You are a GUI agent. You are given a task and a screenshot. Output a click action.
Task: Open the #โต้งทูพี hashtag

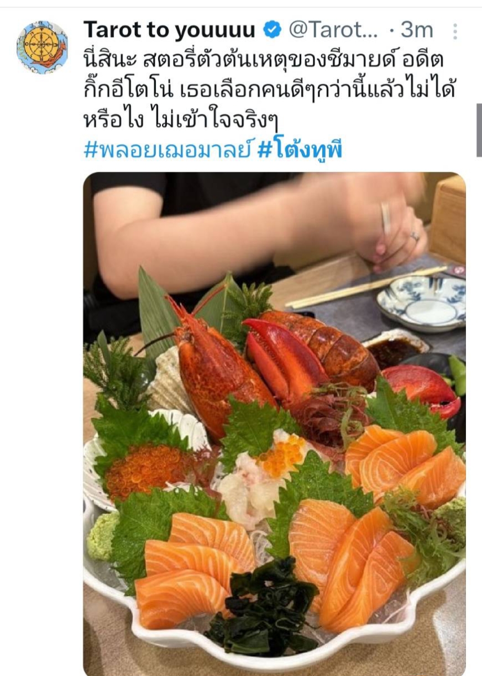tap(301, 149)
